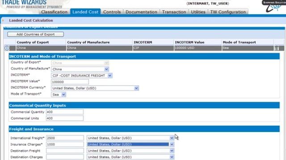Click the Commercial Quantity input field

pos(65,112)
